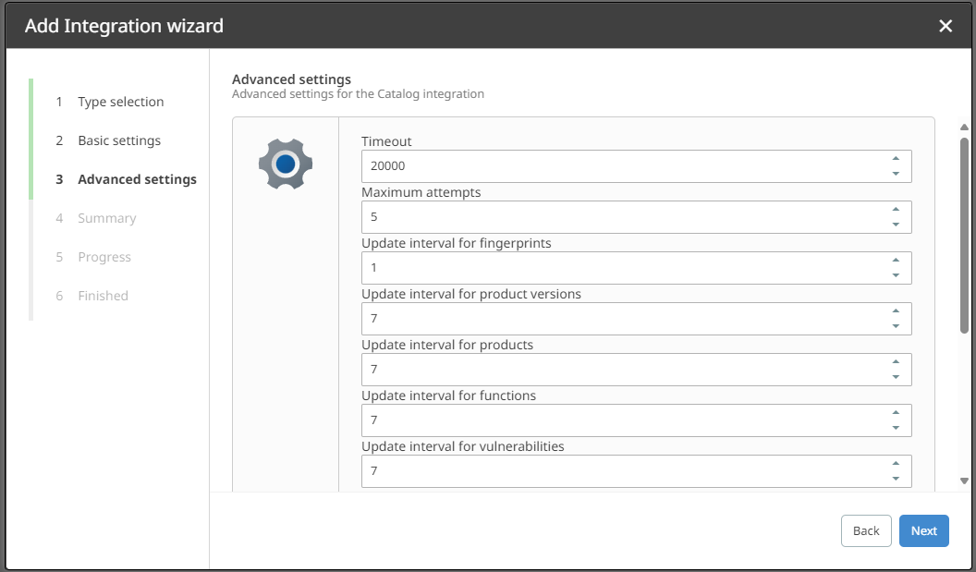Viewport: 976px width, 572px height.
Task: Decrease the update interval for functions
Action: click(x=896, y=428)
